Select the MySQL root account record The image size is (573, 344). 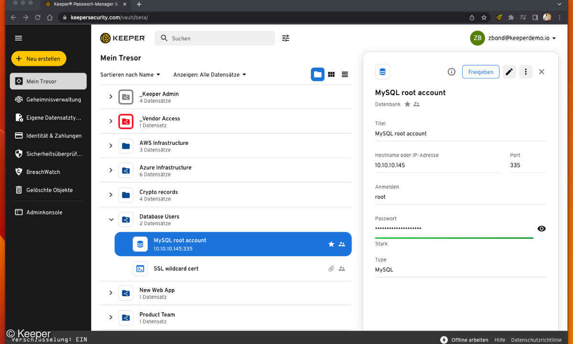tap(233, 244)
